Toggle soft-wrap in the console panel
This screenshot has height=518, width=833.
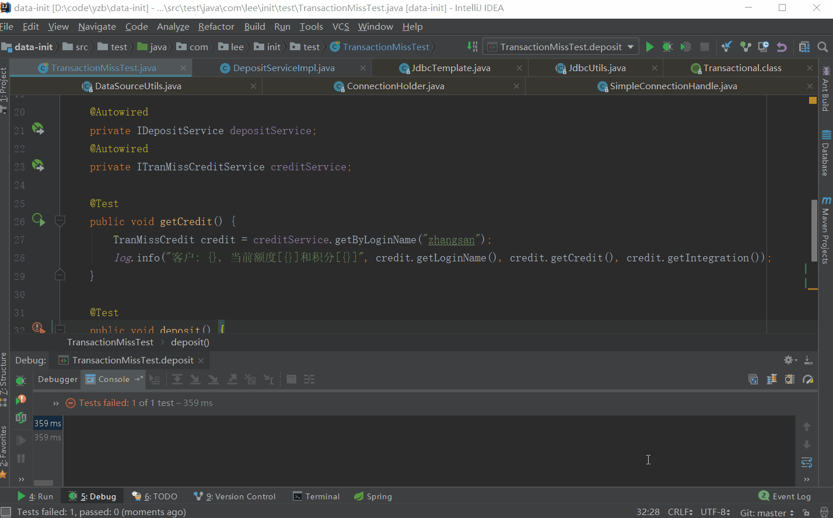[807, 462]
